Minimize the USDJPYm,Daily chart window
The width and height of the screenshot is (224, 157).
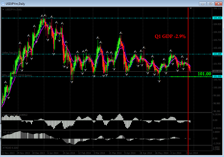tap(203, 4)
